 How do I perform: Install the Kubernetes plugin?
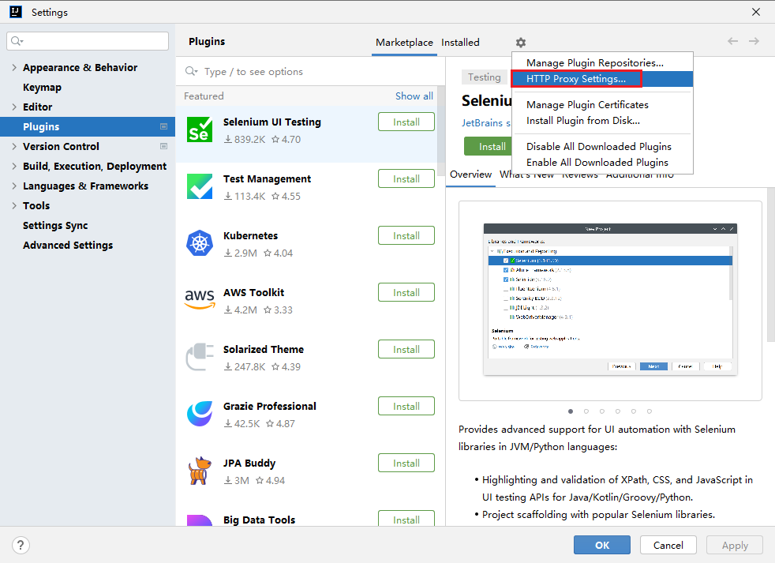point(406,235)
